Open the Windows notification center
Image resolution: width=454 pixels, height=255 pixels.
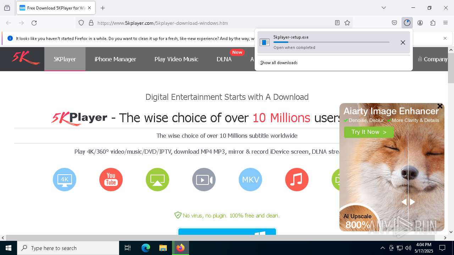pyautogui.click(x=442, y=248)
